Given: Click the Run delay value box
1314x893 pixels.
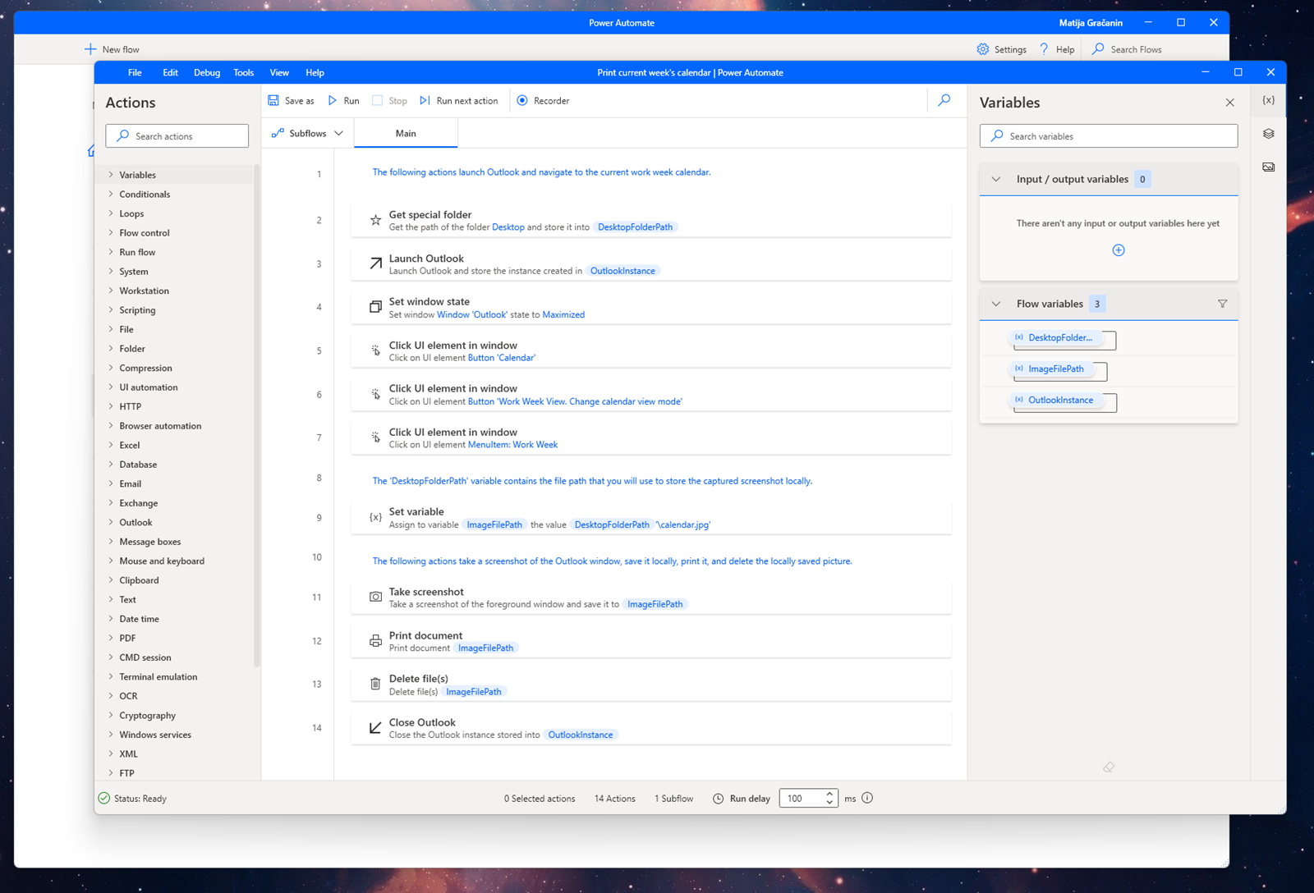Looking at the screenshot, I should pyautogui.click(x=800, y=798).
